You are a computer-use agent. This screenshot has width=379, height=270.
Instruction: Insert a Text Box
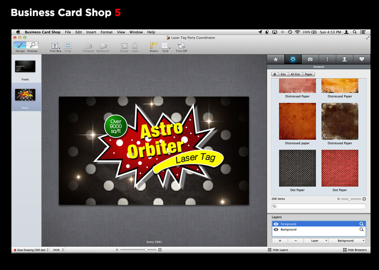pyautogui.click(x=55, y=47)
